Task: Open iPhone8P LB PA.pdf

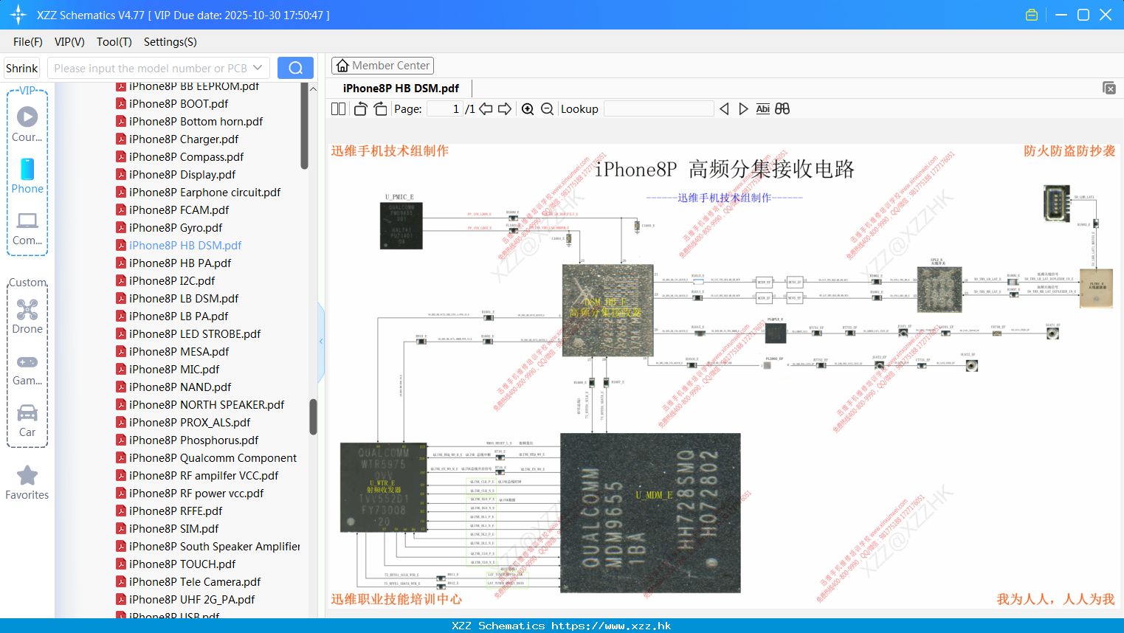Action: 179,316
